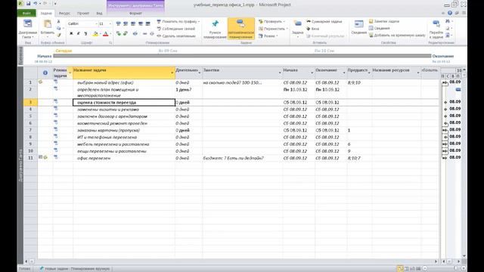Image resolution: width=484 pixels, height=272 pixels.
Task: Select the task cell "заключен договор с арендатором"
Action: (x=124, y=116)
